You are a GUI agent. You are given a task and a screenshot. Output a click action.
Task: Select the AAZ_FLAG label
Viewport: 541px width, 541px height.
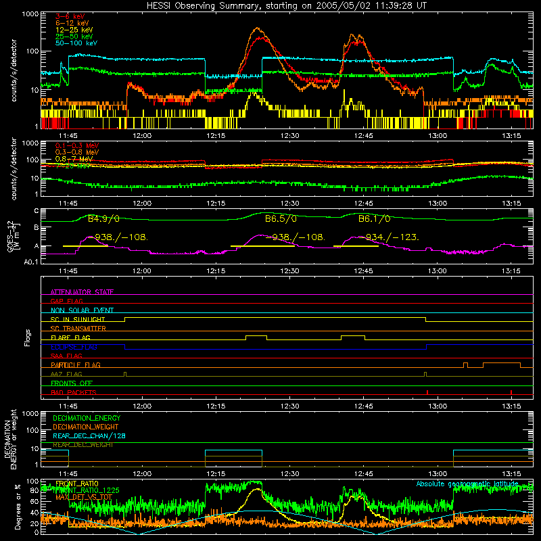66,374
